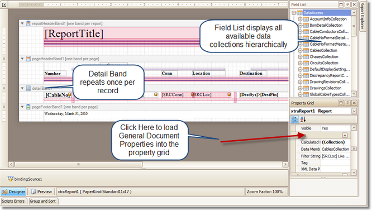Click the smart tag arrow at top-left of designer
Screen dimensions: 372x211
[4, 4]
